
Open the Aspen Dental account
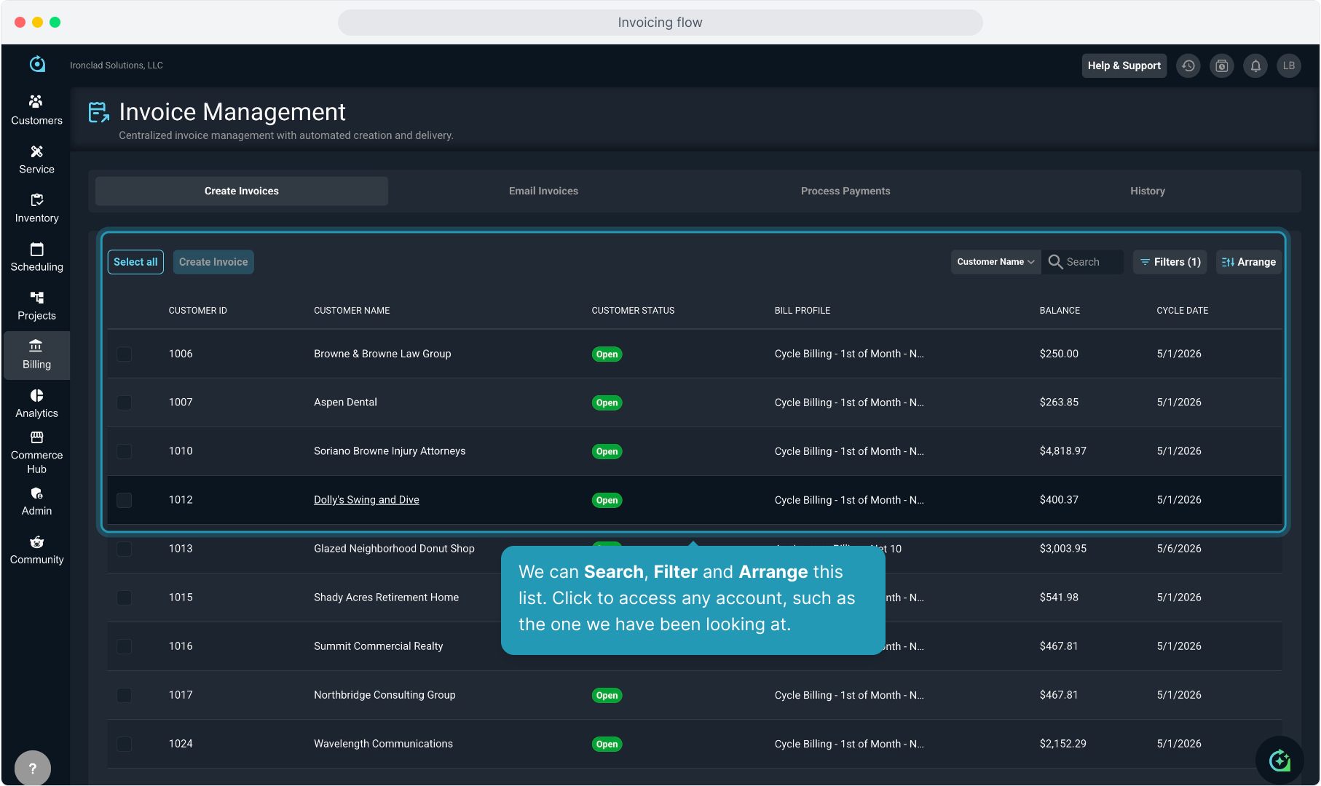345,402
